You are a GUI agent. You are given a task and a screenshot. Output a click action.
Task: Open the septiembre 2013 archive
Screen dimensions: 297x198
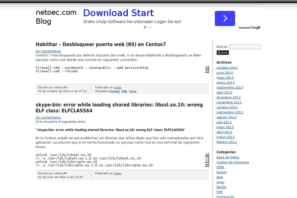(230, 87)
